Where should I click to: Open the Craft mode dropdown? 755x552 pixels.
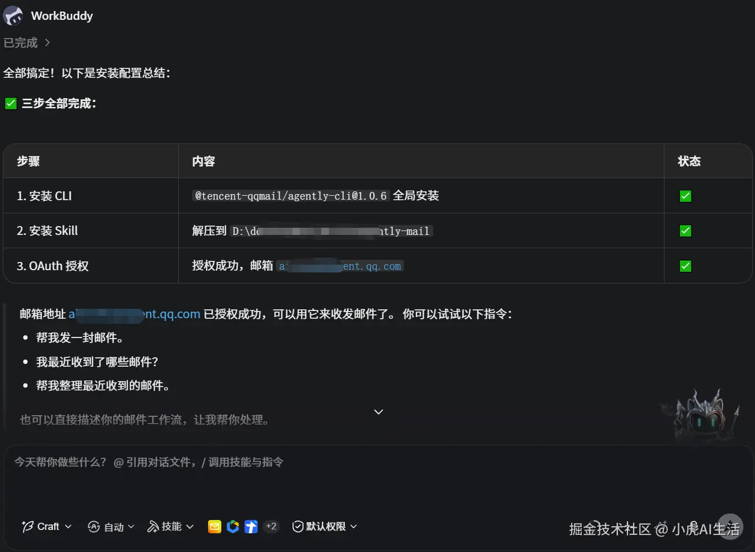click(x=47, y=527)
